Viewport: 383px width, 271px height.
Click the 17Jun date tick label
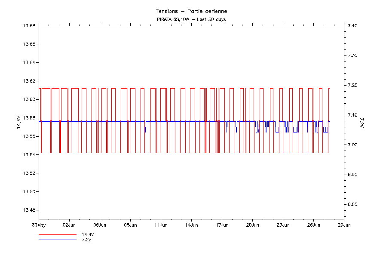222,225
